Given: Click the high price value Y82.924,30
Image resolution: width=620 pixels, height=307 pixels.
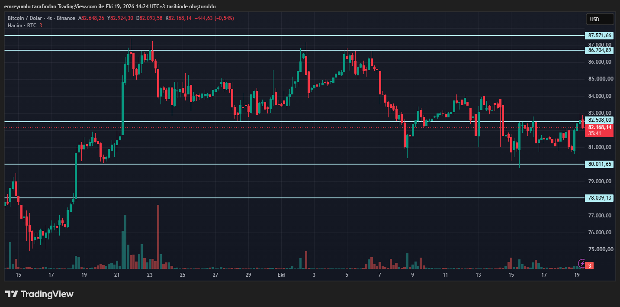Looking at the screenshot, I should tap(120, 18).
